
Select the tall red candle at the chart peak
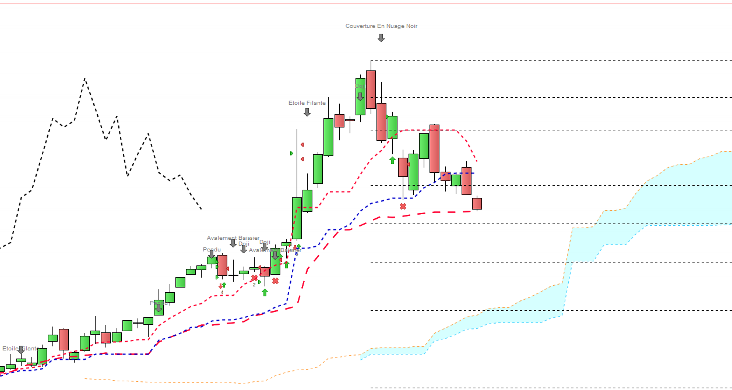point(371,89)
